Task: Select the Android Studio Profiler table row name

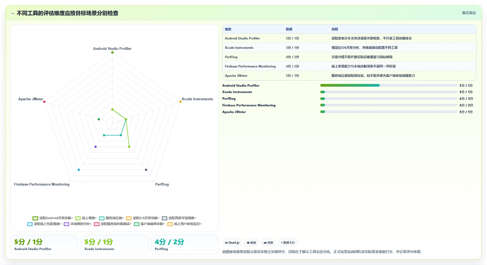Action: pyautogui.click(x=242, y=38)
